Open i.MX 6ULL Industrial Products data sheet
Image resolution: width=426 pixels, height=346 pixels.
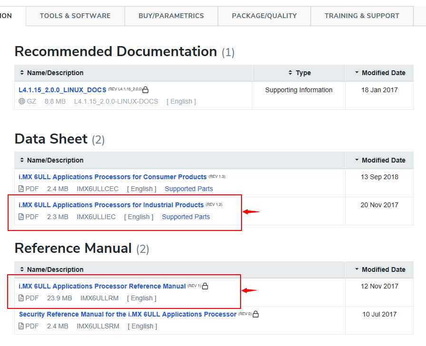coord(111,205)
